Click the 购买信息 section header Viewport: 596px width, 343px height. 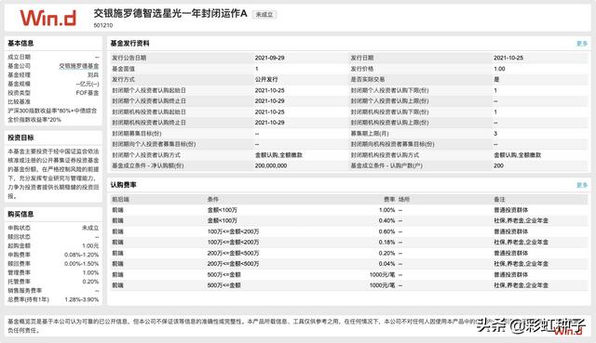(20, 215)
